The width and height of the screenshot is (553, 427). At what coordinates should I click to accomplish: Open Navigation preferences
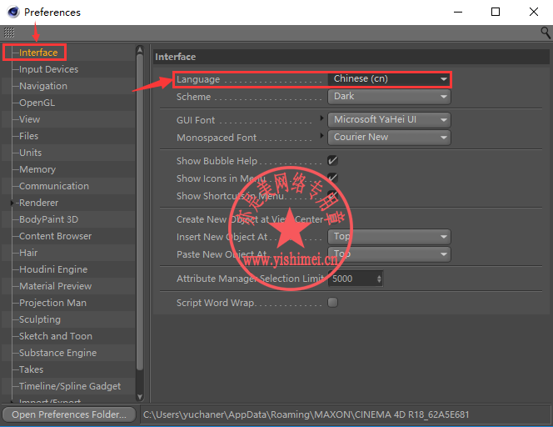(43, 86)
